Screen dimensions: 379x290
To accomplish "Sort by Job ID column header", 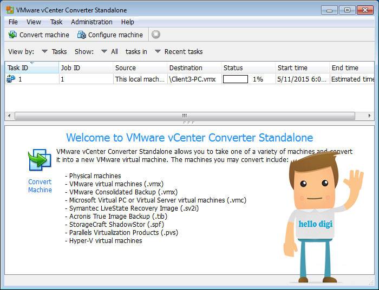I will [x=86, y=68].
